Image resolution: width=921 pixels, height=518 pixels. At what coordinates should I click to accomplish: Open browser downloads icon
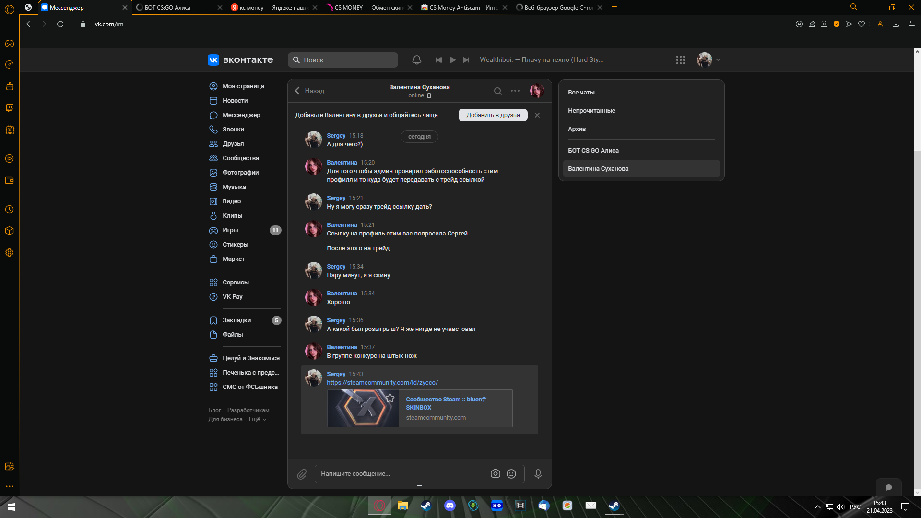click(896, 24)
